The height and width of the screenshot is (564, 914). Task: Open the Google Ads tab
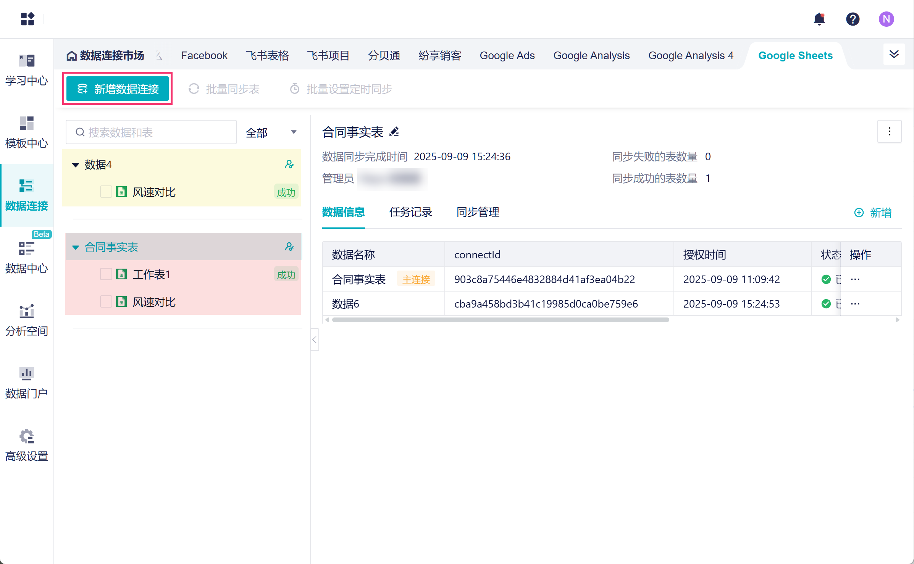(507, 56)
